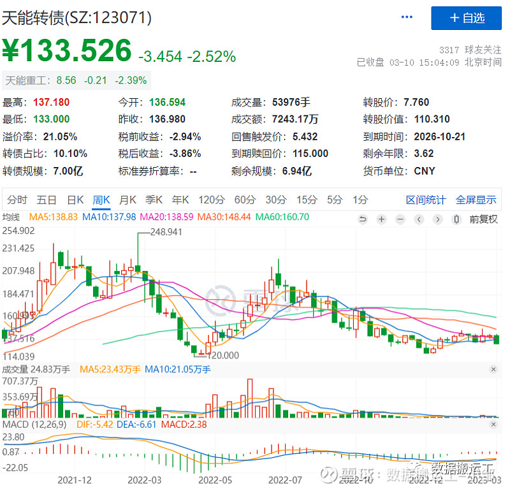Screen dimensions: 510x491
Task: Click the MA5:138.83 indicator label
Action: (54, 217)
